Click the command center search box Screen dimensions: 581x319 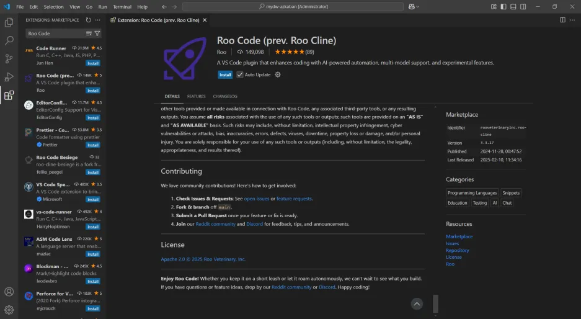pos(293,7)
